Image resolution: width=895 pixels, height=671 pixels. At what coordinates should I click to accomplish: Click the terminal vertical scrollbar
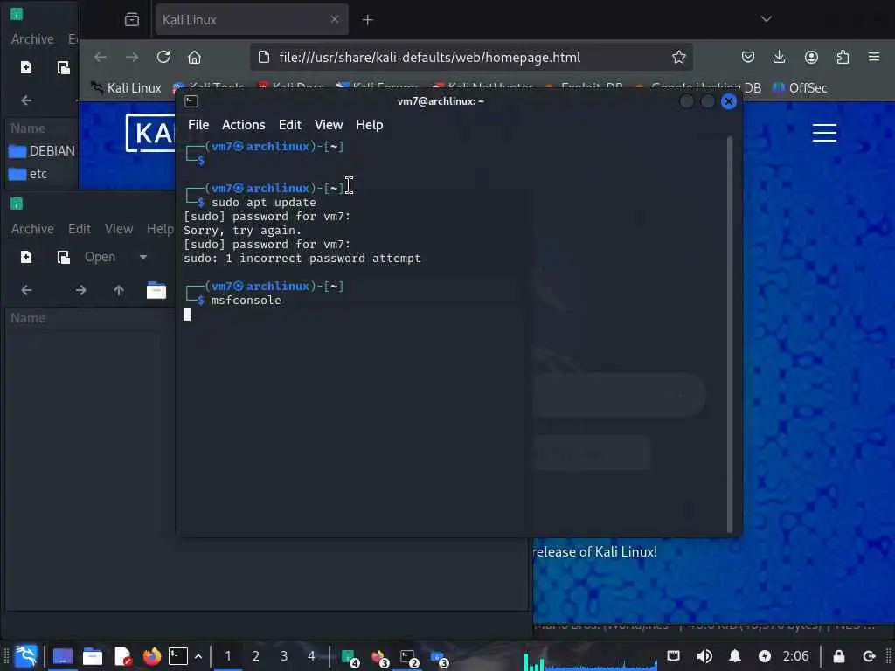point(730,335)
